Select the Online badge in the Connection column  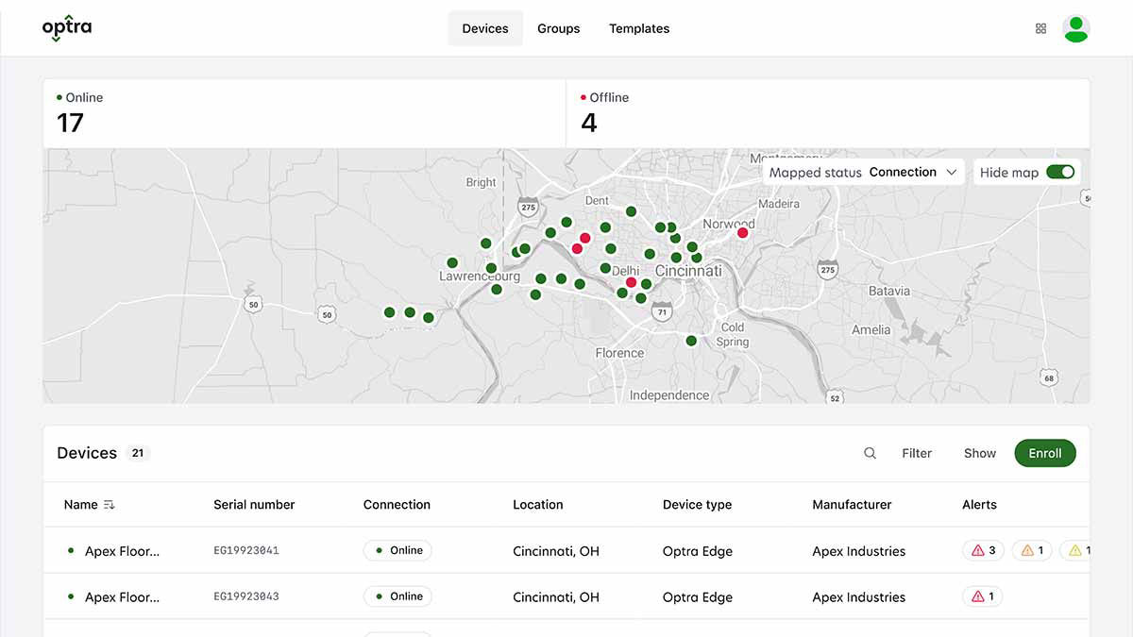click(397, 550)
